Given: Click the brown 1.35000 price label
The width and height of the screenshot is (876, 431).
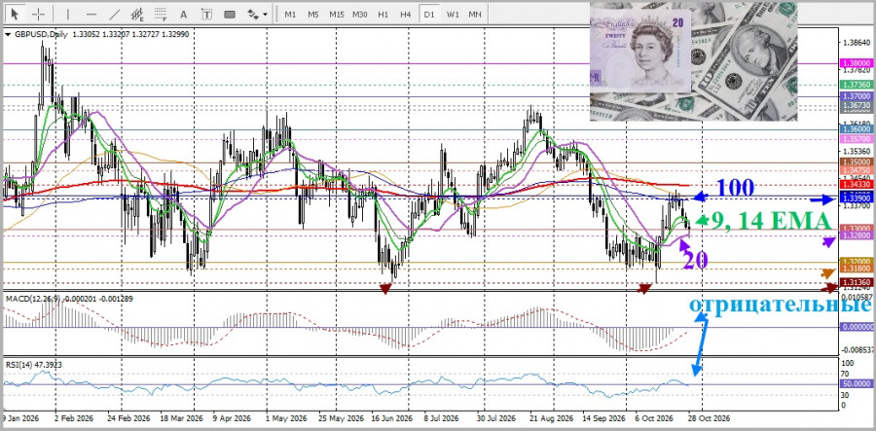Looking at the screenshot, I should 855,162.
